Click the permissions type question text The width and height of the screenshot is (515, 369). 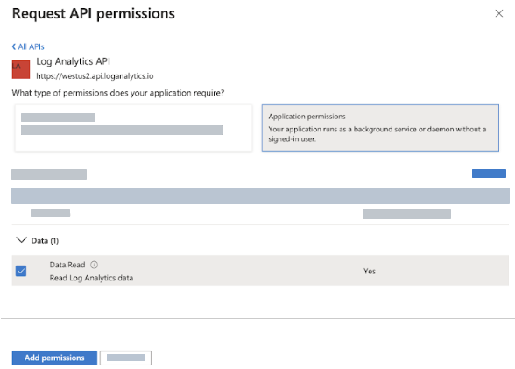pos(118,93)
